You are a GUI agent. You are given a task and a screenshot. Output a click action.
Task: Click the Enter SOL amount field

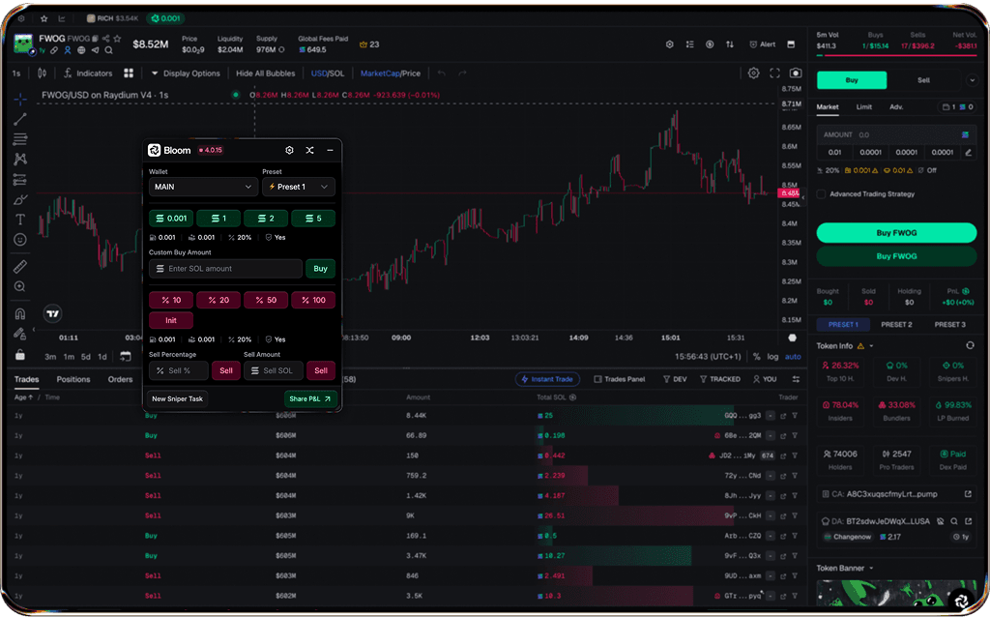pyautogui.click(x=225, y=269)
